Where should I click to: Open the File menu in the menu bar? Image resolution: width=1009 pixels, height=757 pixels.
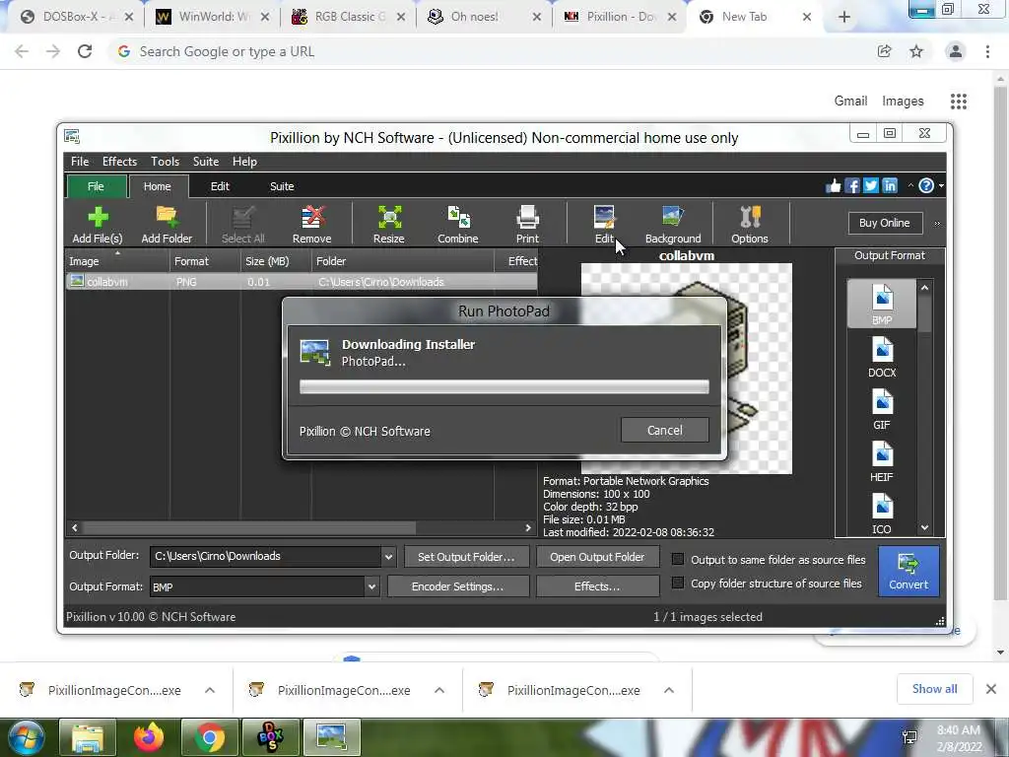[80, 162]
